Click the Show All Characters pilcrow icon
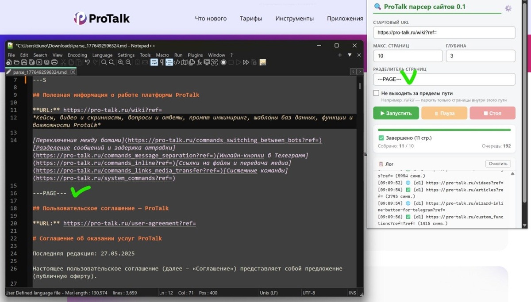This screenshot has height=302, width=531. pyautogui.click(x=162, y=62)
